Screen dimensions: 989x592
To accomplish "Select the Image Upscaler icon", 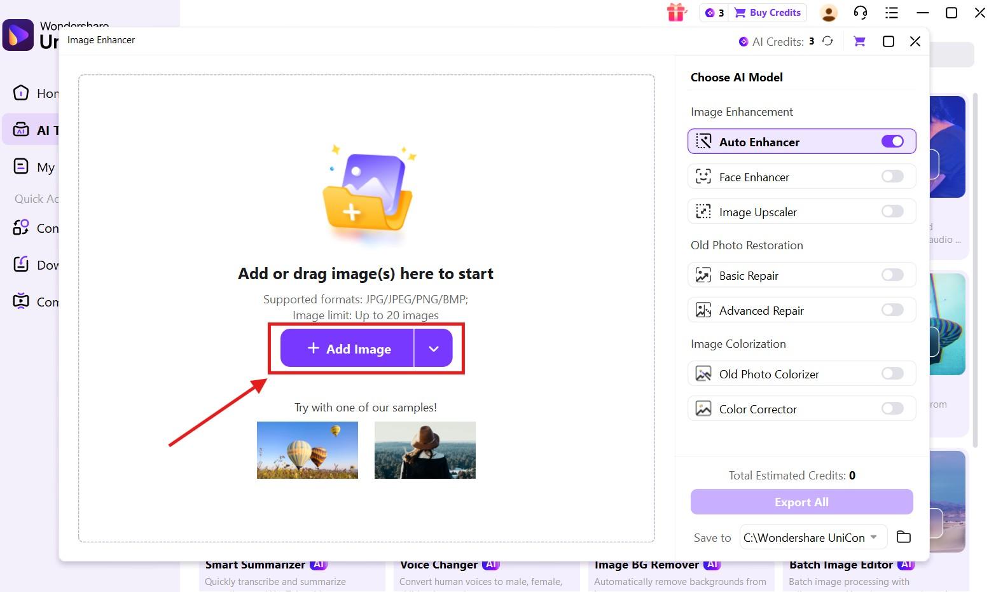I will (703, 211).
